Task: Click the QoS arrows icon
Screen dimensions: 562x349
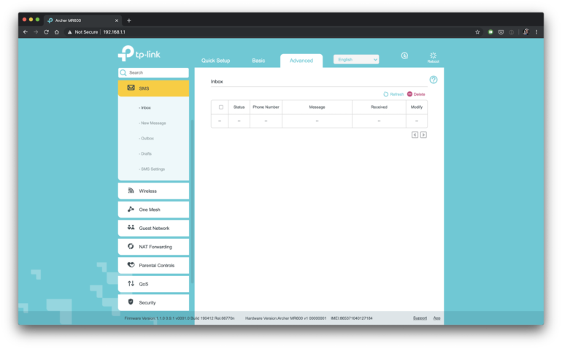Action: 131,283
